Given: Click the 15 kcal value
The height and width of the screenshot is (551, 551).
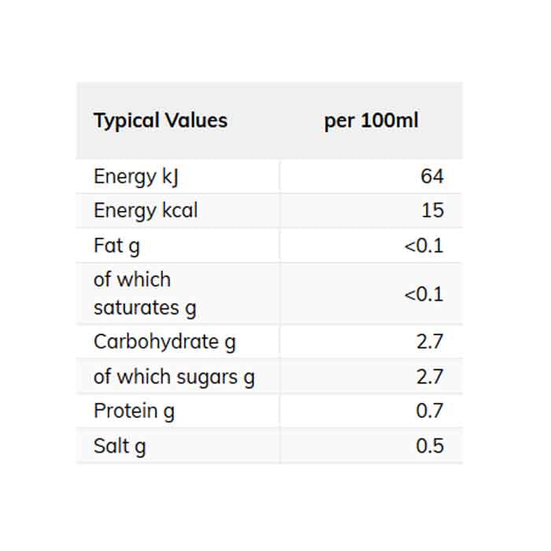Looking at the screenshot, I should [432, 211].
